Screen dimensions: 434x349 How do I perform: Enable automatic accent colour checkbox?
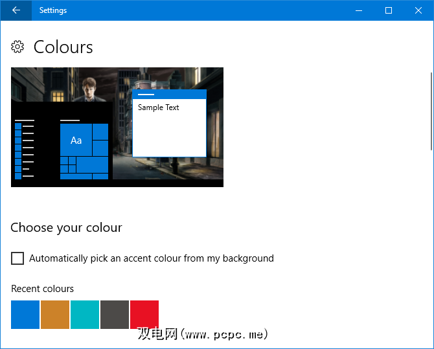point(17,258)
